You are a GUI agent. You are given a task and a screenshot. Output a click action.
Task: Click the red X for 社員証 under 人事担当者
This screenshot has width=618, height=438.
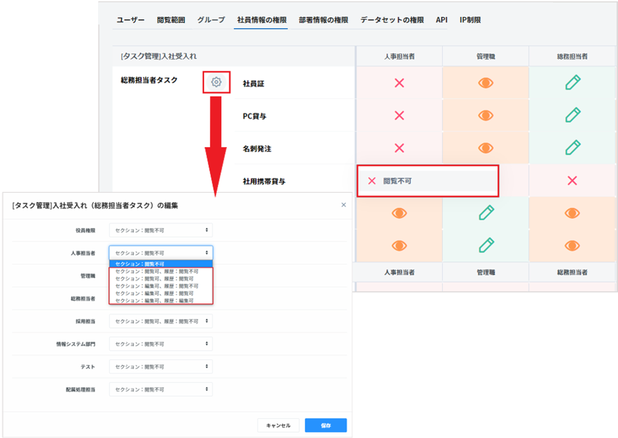point(399,83)
